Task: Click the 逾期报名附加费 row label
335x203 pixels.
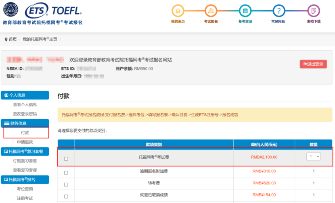Action: tap(154, 171)
